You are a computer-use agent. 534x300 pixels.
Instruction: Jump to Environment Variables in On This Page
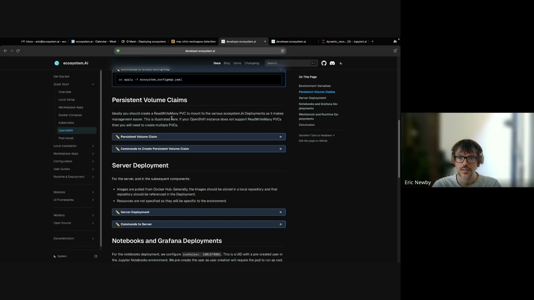(315, 86)
